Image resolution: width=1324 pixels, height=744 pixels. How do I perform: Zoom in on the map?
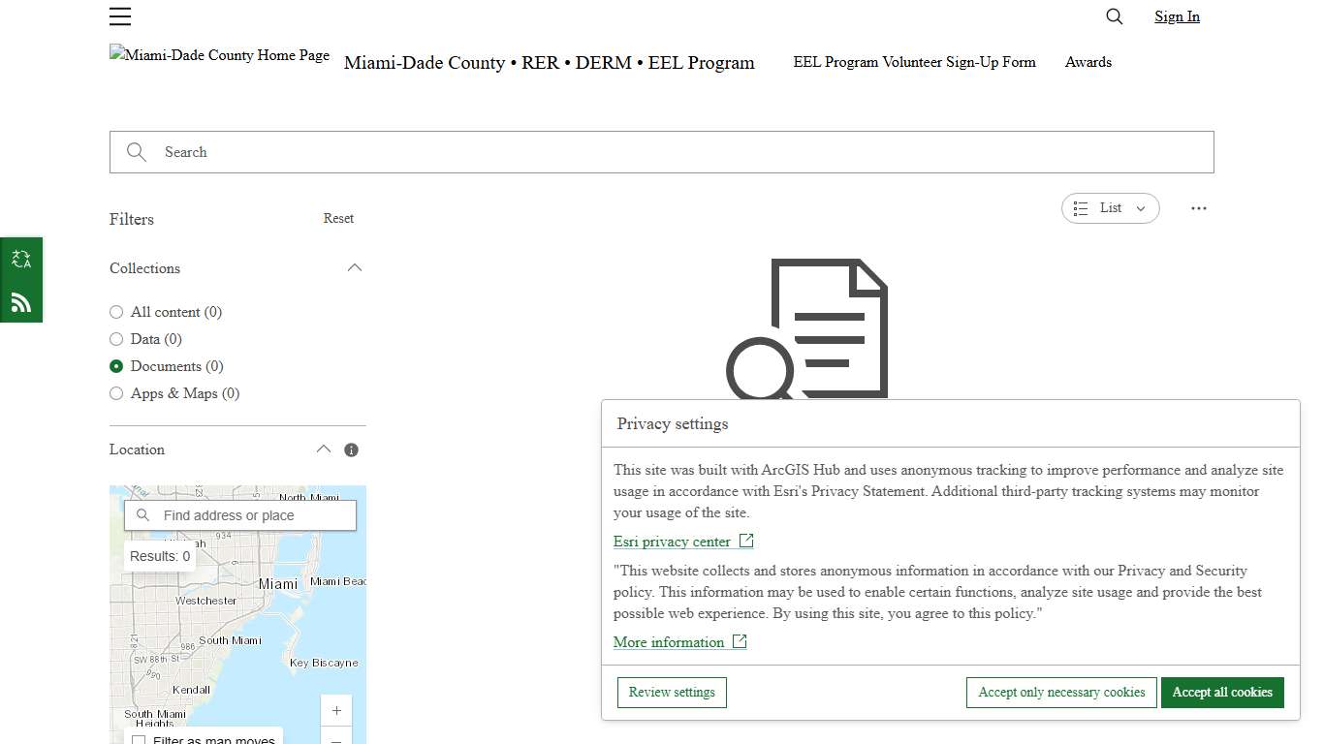pos(336,710)
